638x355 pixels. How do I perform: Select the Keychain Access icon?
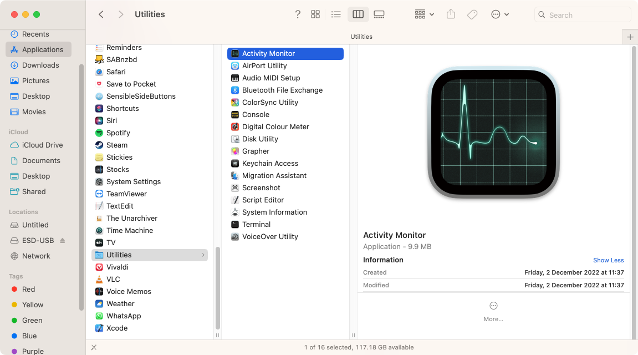(x=235, y=163)
